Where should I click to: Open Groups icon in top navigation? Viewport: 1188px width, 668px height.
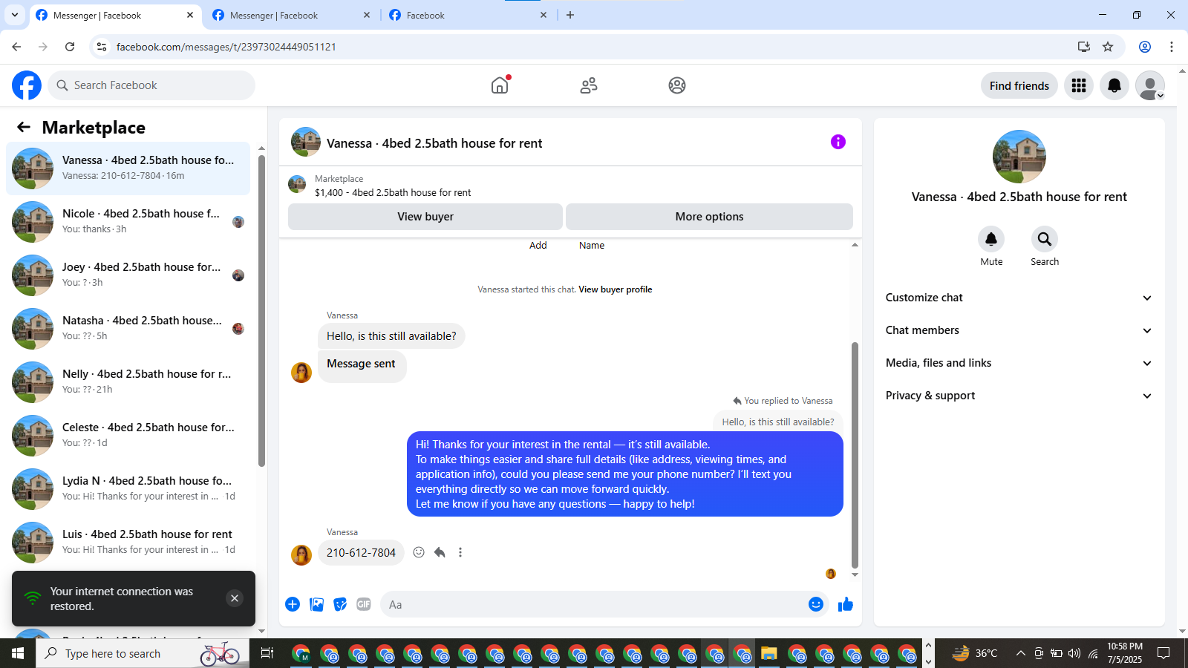coord(677,85)
